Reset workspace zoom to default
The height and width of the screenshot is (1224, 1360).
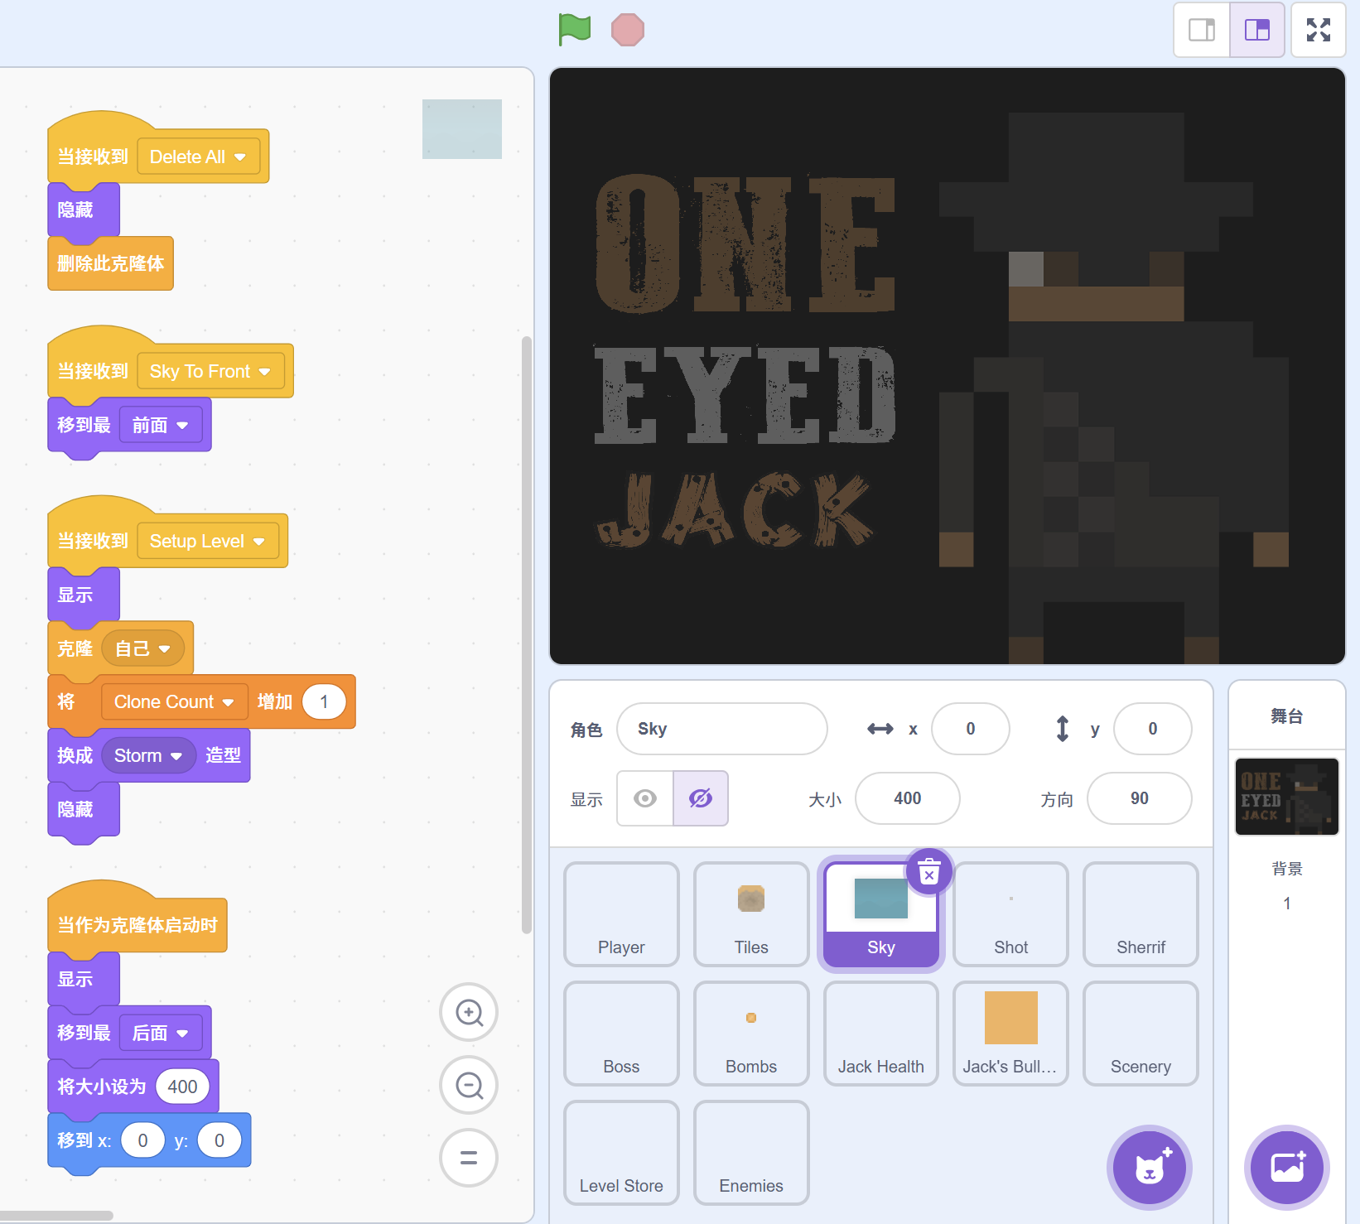(469, 1158)
